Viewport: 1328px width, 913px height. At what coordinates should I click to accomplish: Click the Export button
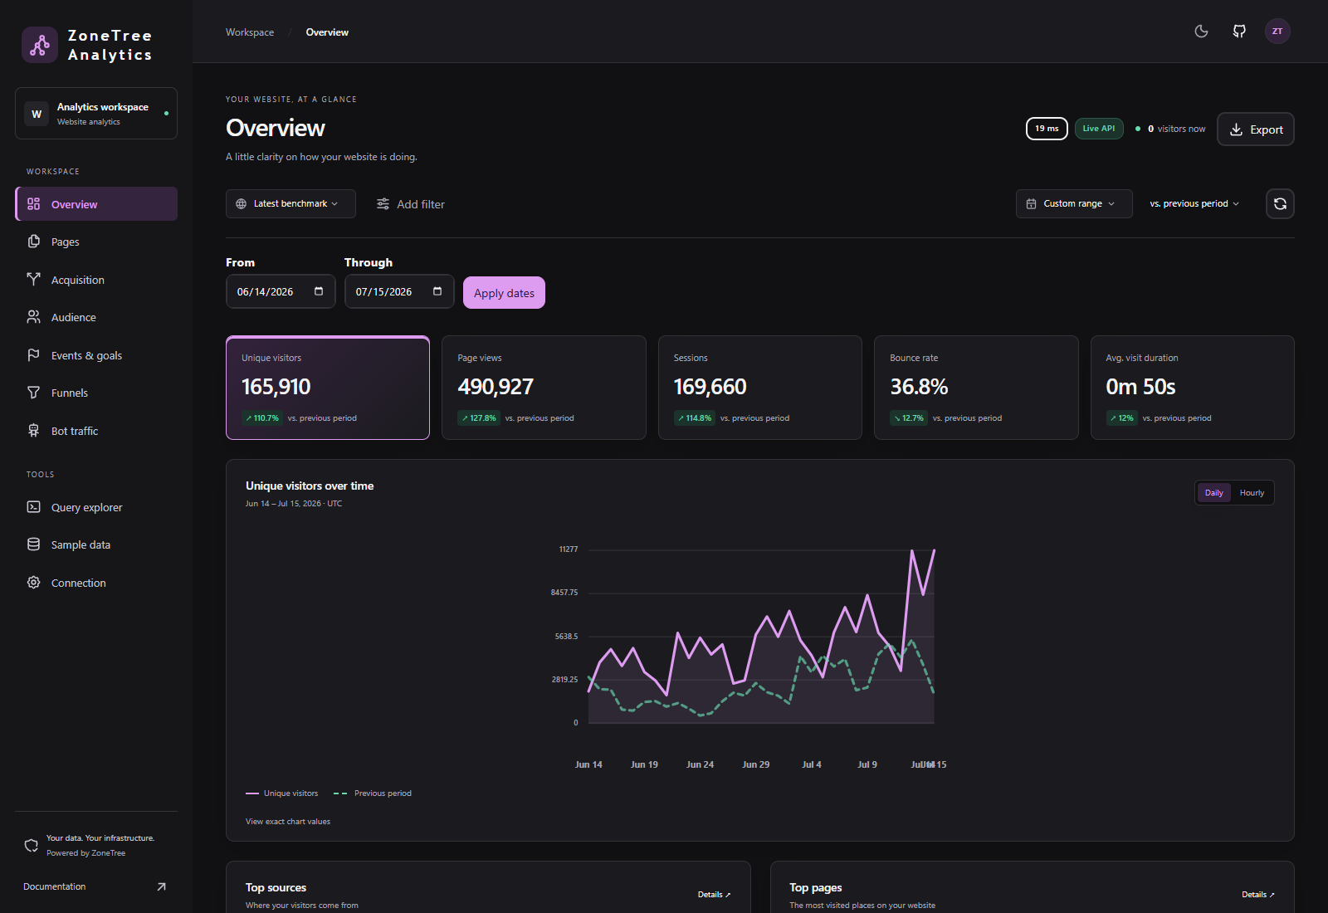(x=1256, y=129)
